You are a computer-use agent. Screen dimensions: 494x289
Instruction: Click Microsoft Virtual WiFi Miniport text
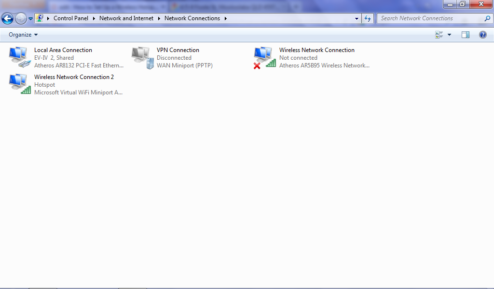tap(78, 92)
